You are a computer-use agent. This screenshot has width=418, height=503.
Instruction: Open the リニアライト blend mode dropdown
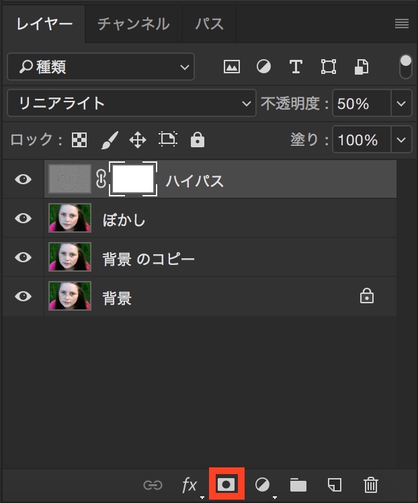tap(132, 103)
